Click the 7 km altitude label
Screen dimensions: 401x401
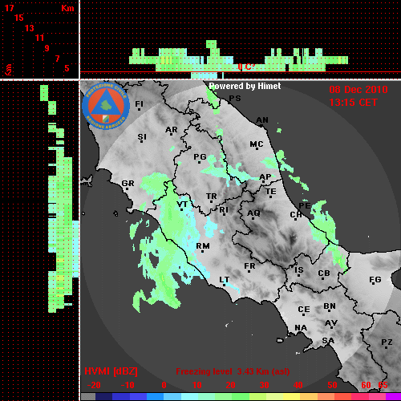[57, 59]
